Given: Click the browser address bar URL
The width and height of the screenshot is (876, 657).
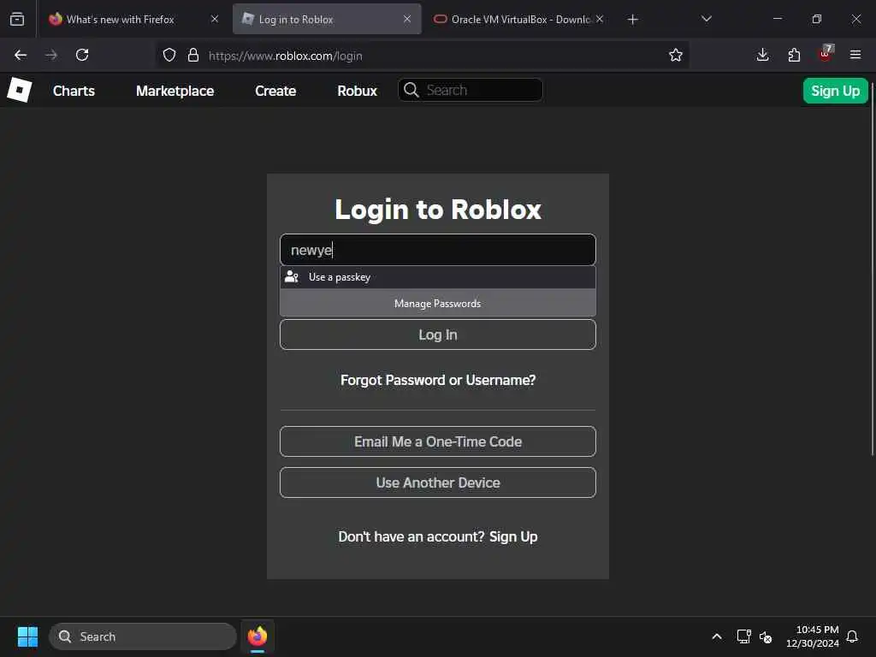Looking at the screenshot, I should tap(286, 56).
